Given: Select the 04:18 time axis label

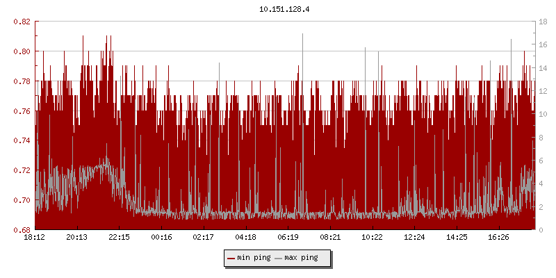Looking at the screenshot, I should click(x=246, y=237).
